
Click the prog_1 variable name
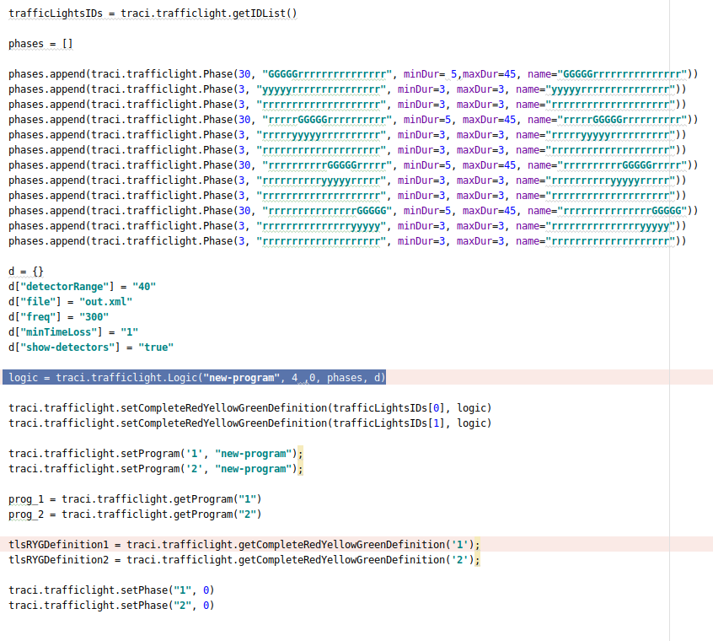(x=27, y=499)
